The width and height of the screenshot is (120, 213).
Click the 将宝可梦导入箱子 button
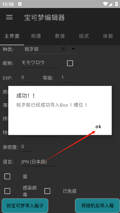[x=25, y=206]
